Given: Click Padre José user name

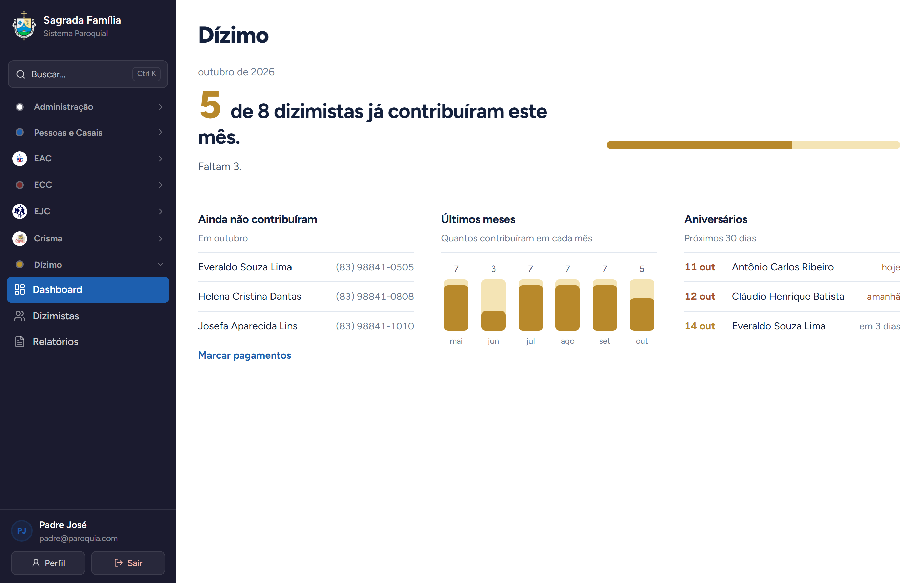Looking at the screenshot, I should [63, 525].
